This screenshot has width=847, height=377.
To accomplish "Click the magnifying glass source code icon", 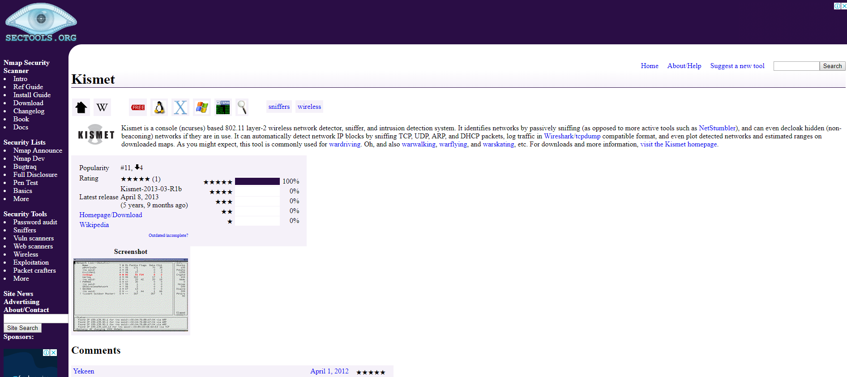I will (x=242, y=107).
